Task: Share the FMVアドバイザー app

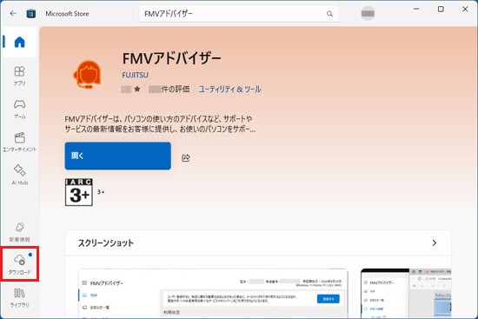Action: [x=186, y=157]
